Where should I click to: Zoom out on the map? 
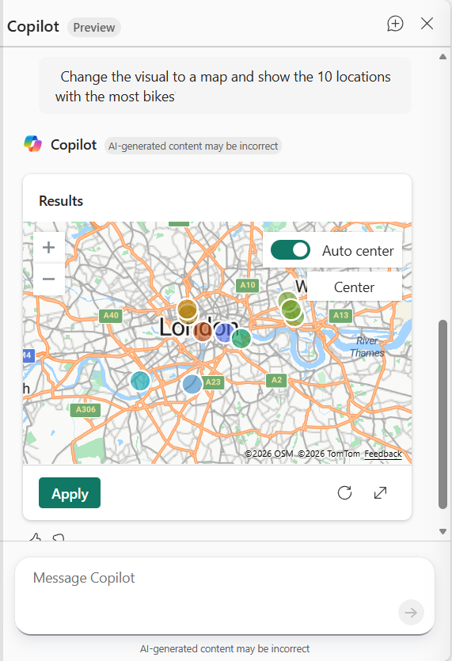pos(49,279)
